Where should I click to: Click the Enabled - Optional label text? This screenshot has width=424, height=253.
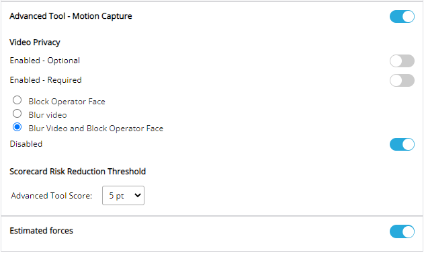tap(45, 61)
